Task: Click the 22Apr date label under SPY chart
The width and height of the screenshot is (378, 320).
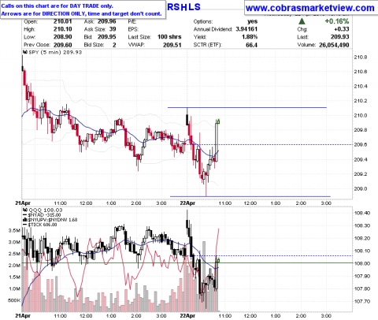Action: click(187, 203)
